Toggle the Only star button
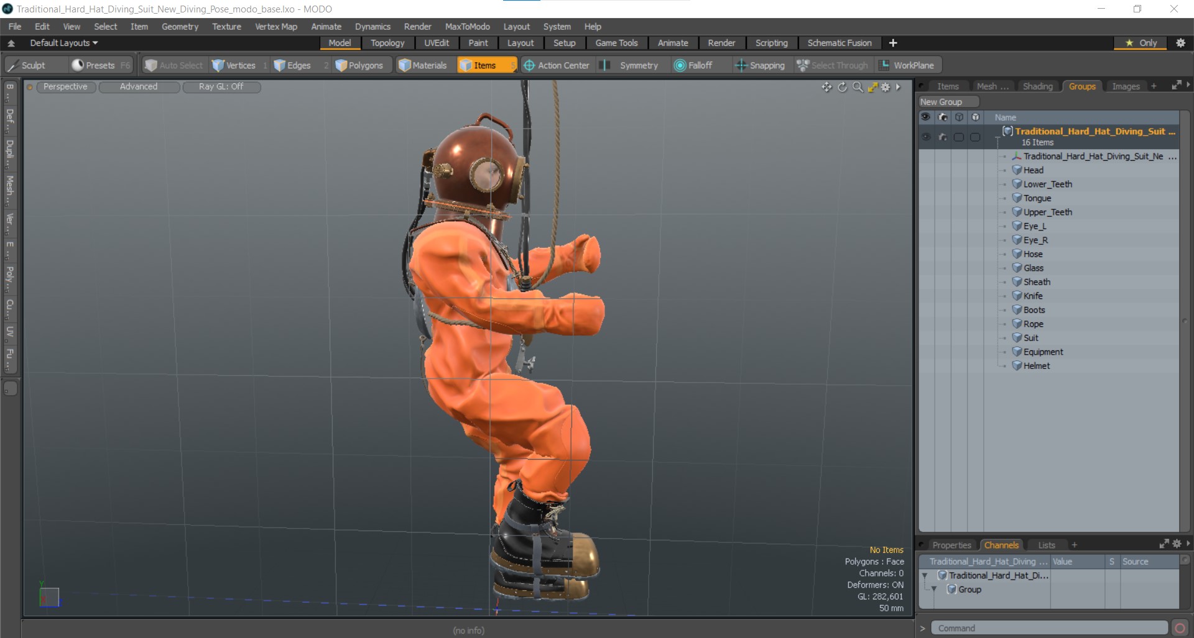This screenshot has width=1194, height=638. [x=1141, y=43]
